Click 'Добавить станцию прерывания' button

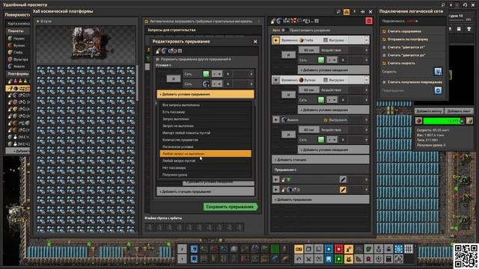[x=205, y=191]
